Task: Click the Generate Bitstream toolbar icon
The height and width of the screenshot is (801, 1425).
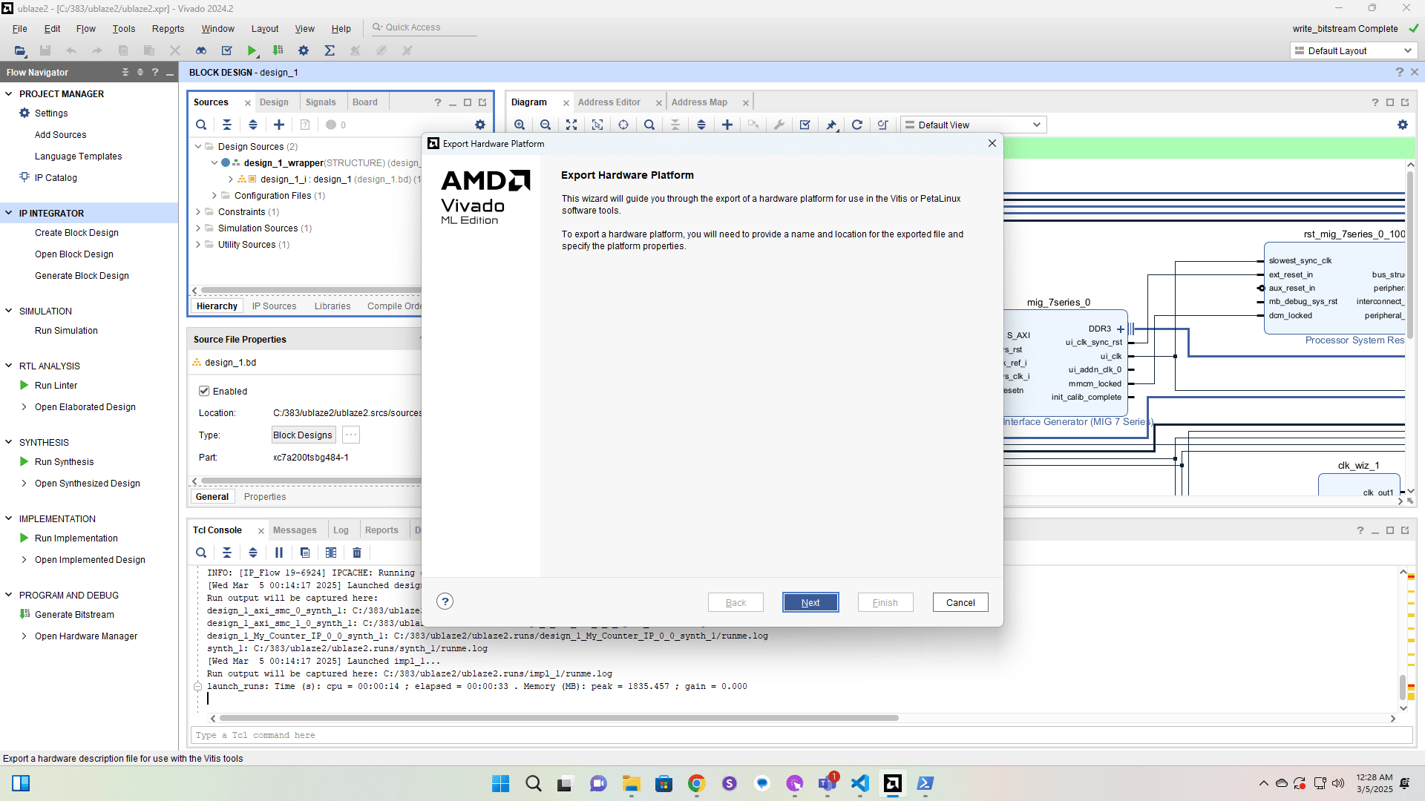Action: point(278,50)
